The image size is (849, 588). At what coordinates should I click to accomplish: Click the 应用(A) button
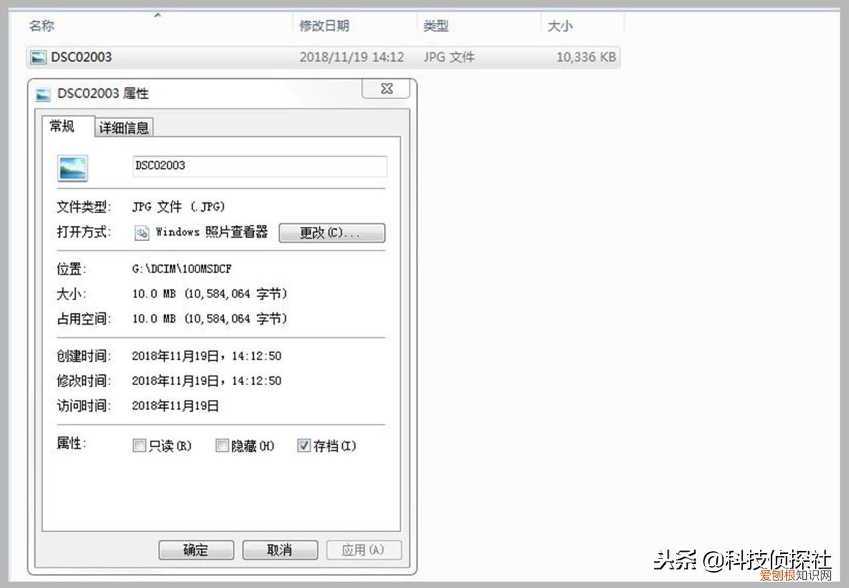point(364,549)
